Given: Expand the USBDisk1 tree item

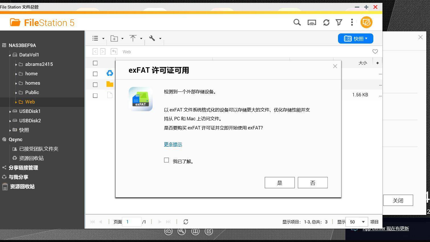Looking at the screenshot, I should (10, 111).
